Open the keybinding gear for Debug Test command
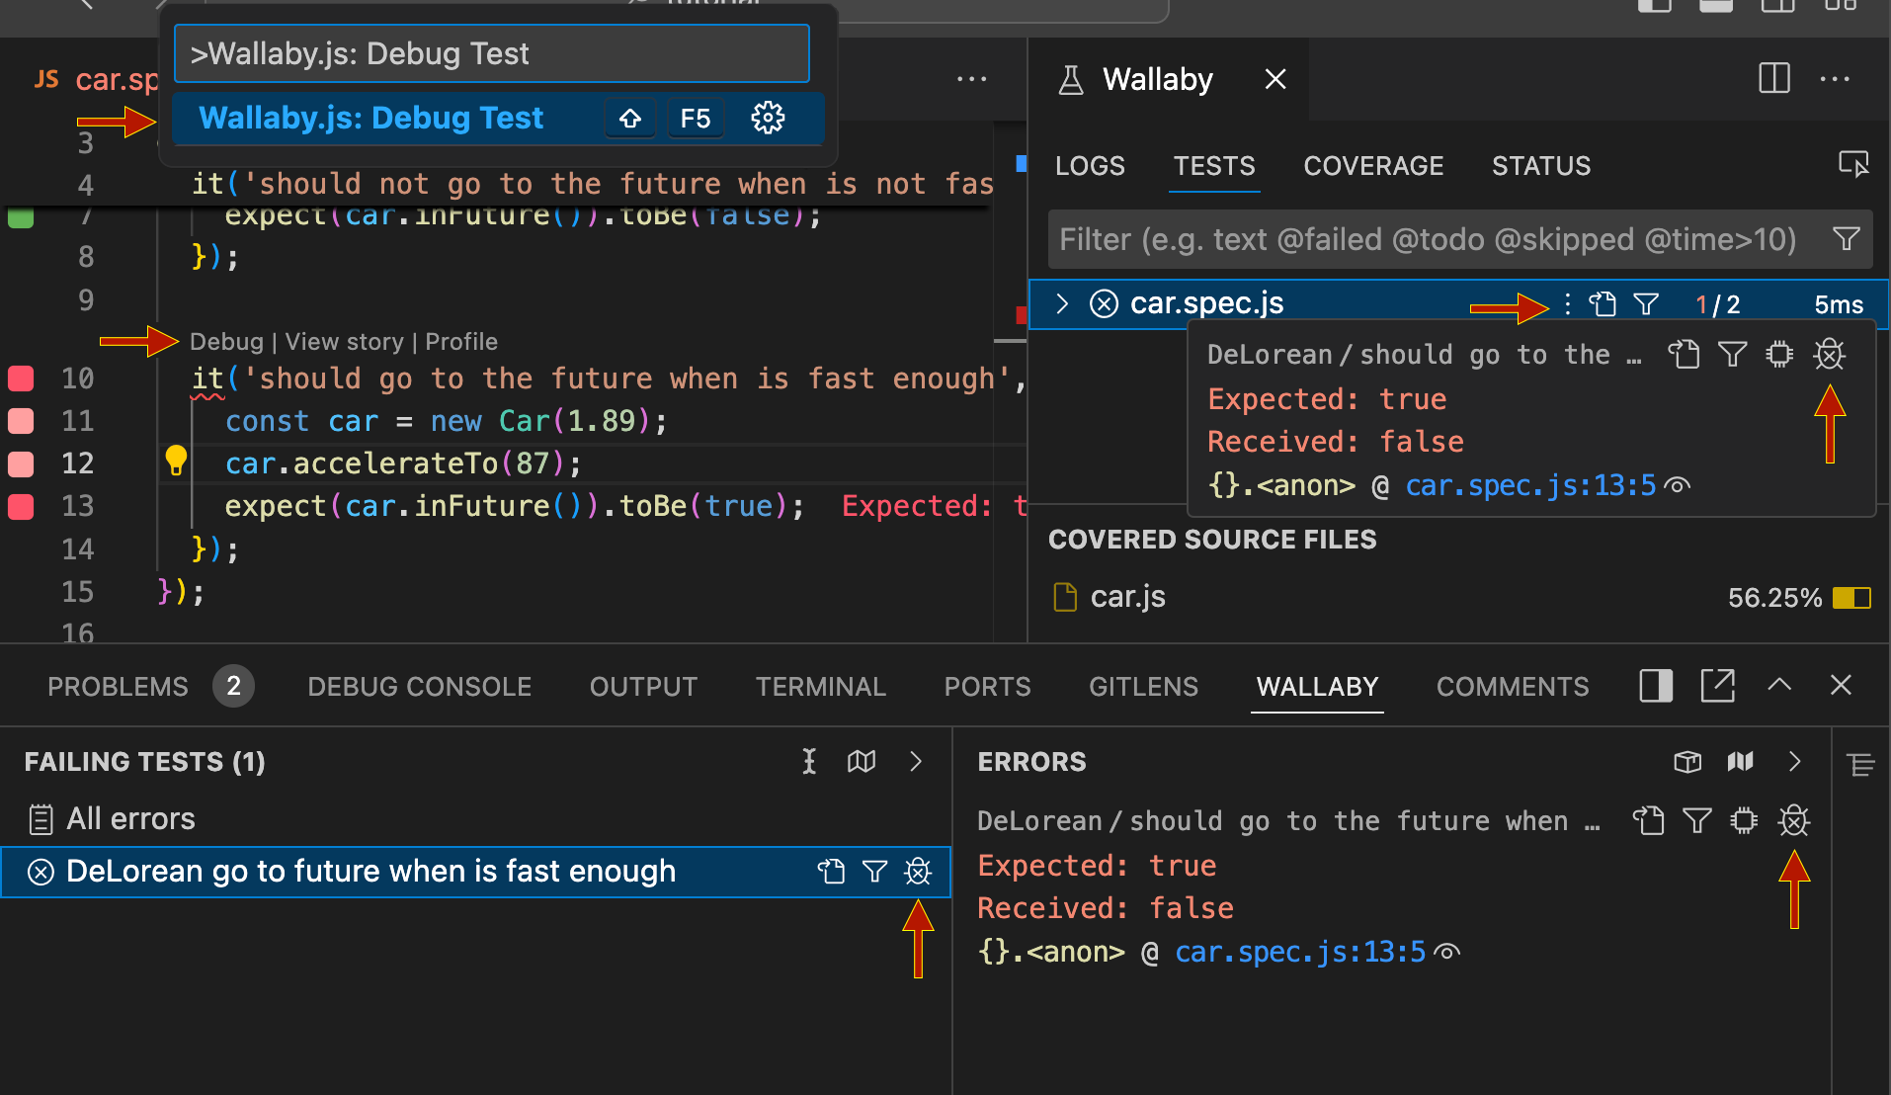 768,119
